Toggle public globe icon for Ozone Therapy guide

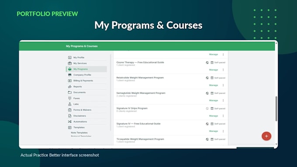click(x=207, y=63)
